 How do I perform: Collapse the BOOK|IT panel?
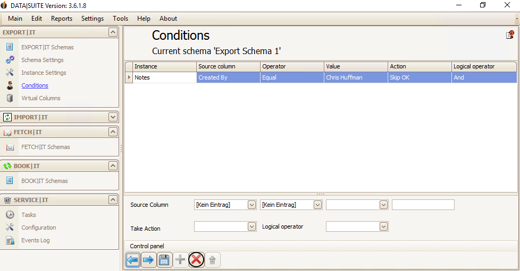pos(113,166)
